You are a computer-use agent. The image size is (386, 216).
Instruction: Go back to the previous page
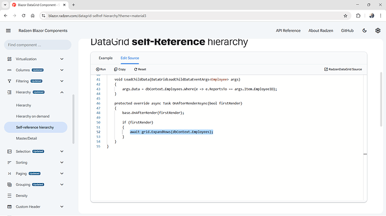click(6, 16)
